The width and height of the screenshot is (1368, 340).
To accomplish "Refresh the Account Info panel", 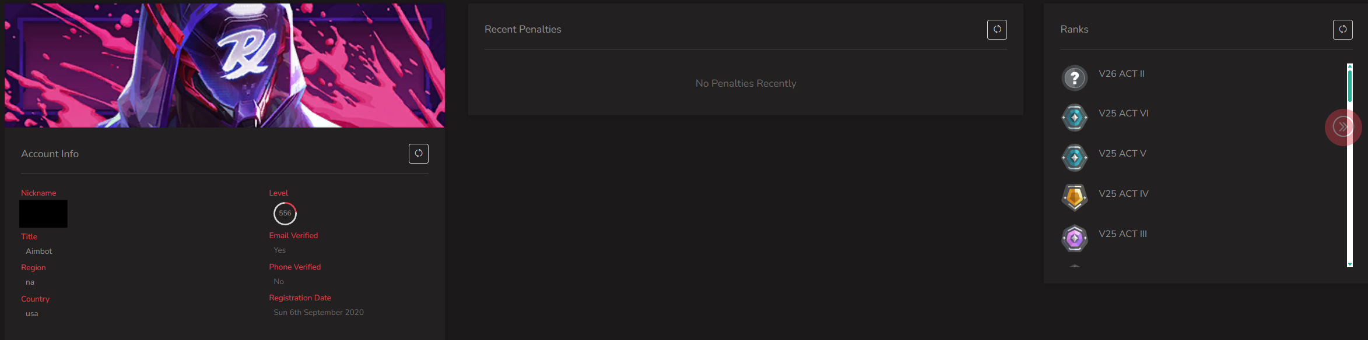I will [x=419, y=154].
